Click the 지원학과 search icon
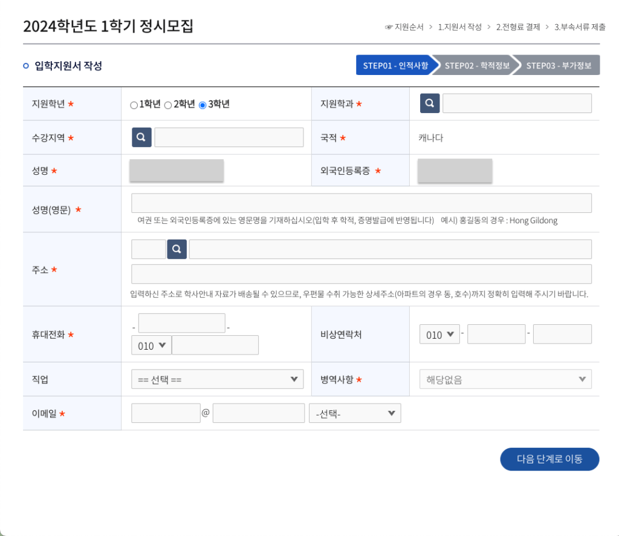This screenshot has width=619, height=536. [x=430, y=103]
